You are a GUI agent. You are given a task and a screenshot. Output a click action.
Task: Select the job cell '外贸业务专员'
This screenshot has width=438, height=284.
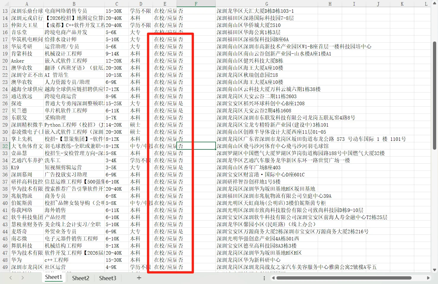pos(74,232)
